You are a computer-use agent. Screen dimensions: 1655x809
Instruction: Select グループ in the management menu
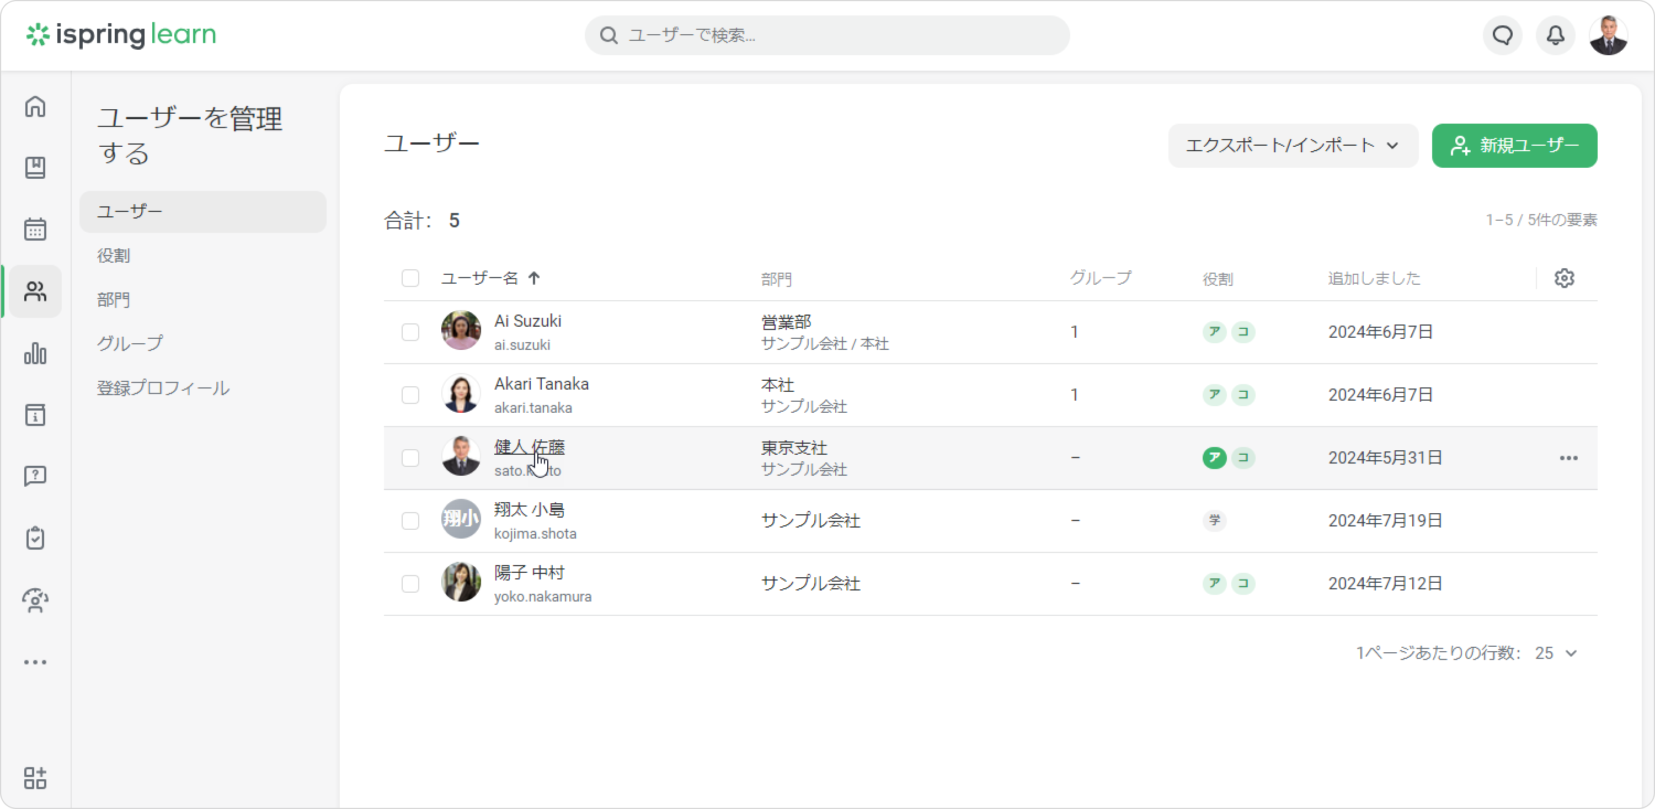tap(130, 343)
